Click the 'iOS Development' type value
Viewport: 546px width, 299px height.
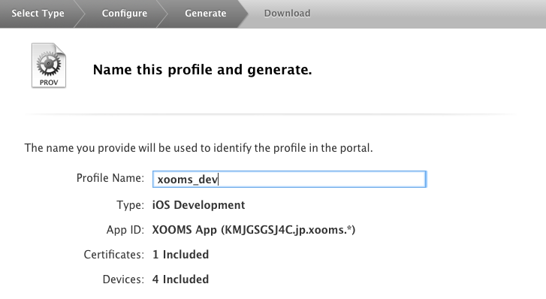tap(198, 205)
